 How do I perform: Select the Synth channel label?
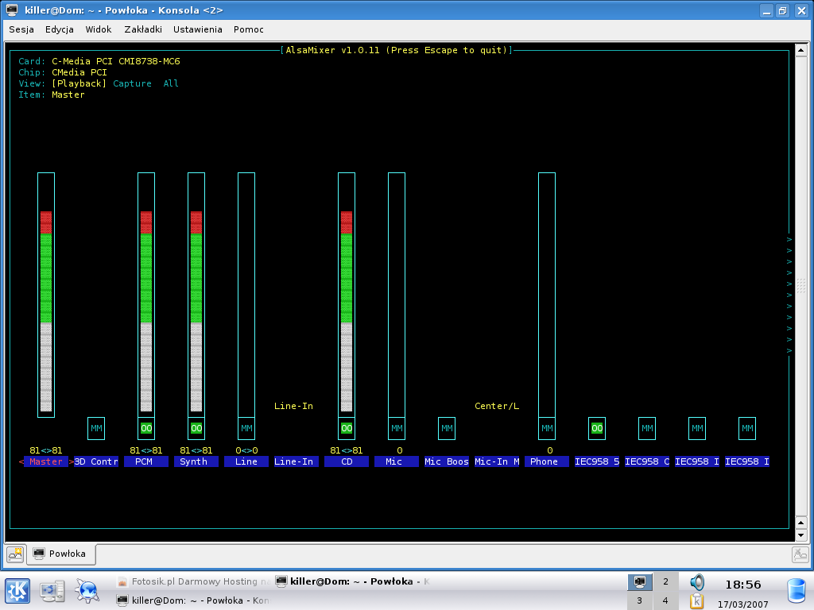click(196, 461)
